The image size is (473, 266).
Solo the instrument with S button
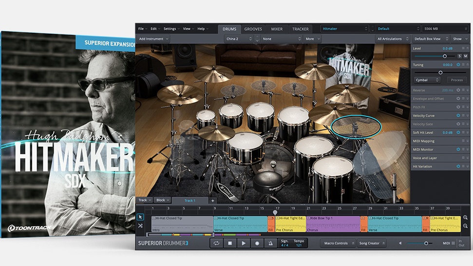(x=459, y=56)
